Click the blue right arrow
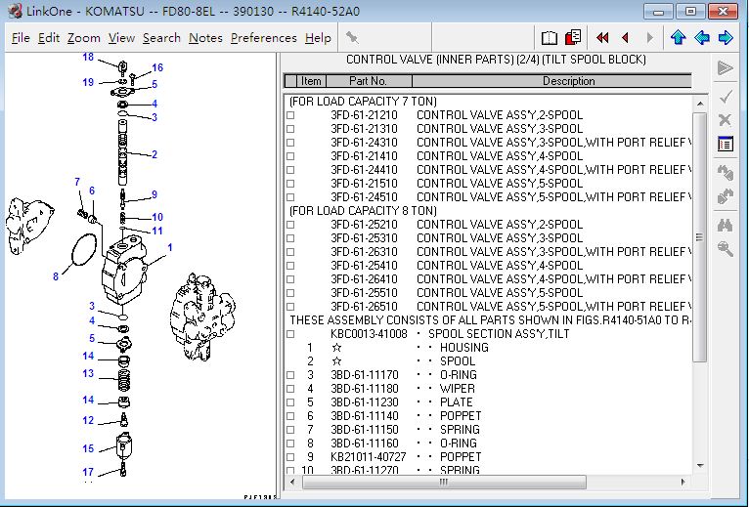 tap(726, 38)
